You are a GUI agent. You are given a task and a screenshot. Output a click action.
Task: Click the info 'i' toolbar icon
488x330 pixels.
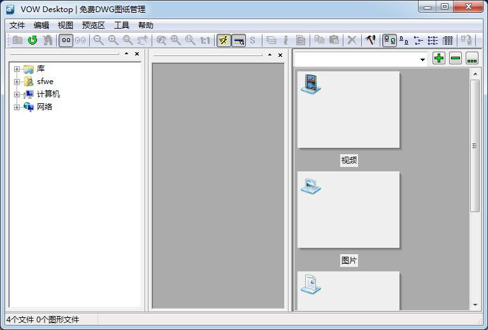[x=285, y=40]
